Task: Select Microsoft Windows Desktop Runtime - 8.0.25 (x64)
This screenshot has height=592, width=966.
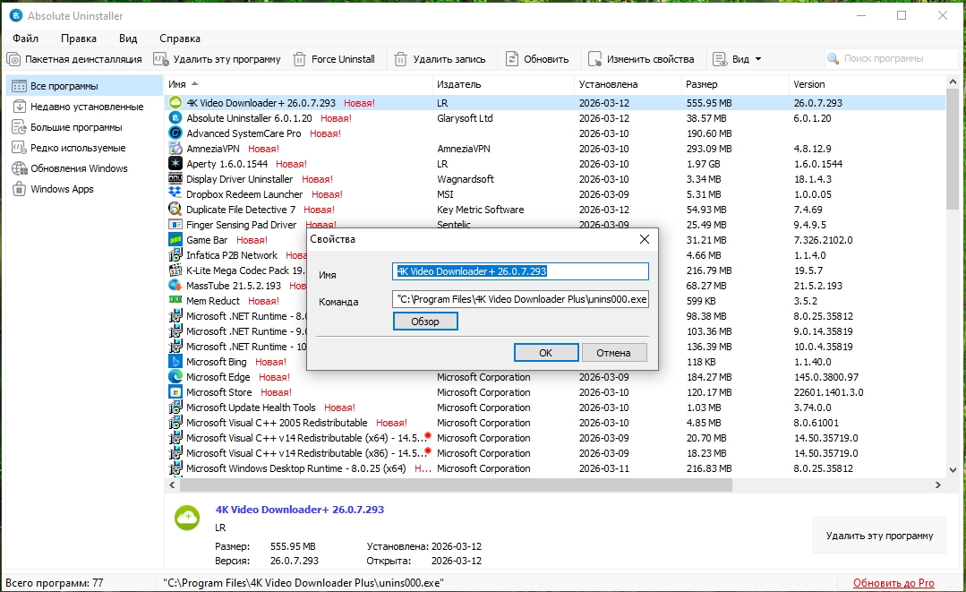Action: pyautogui.click(x=554, y=468)
